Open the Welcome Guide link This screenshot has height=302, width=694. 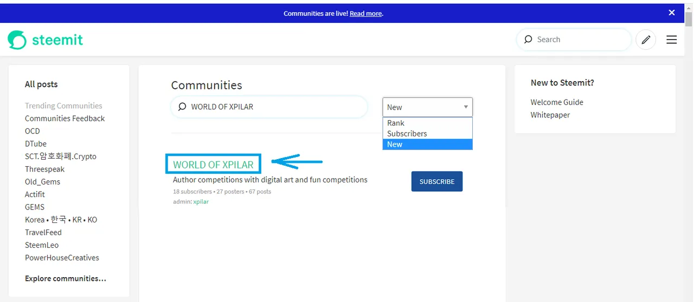557,102
